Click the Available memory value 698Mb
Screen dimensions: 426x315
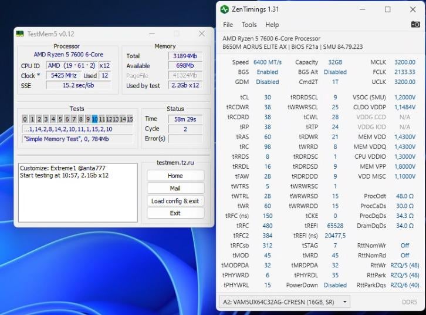pos(185,66)
